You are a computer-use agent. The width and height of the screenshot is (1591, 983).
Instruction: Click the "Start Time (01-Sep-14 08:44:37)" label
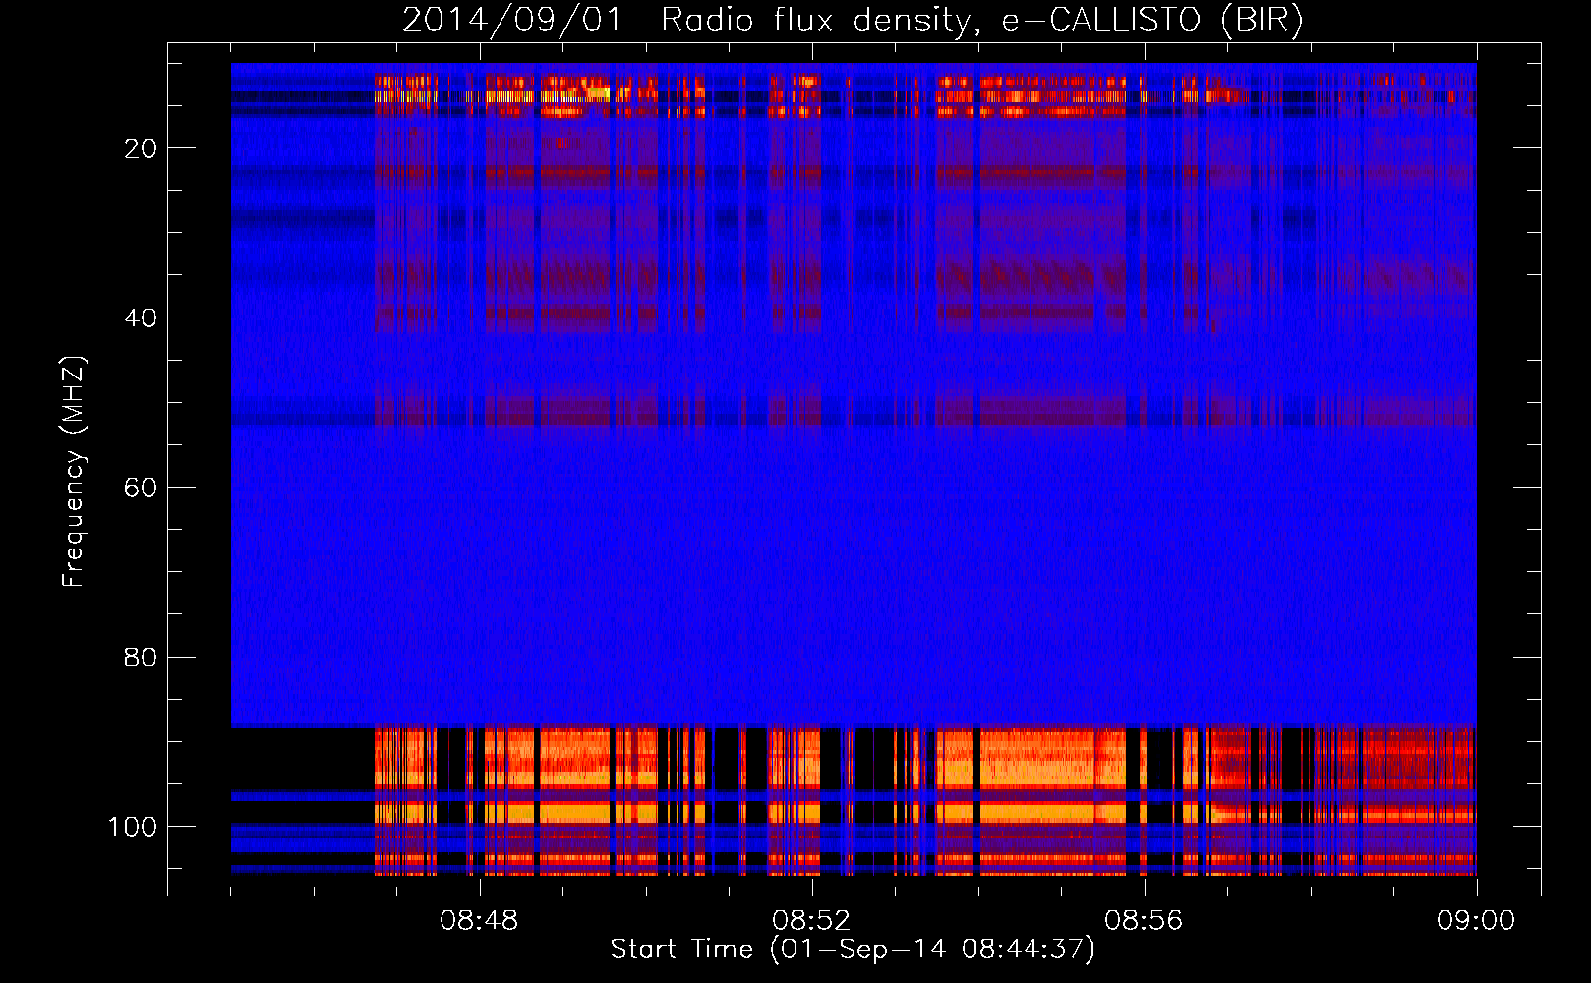coord(853,950)
